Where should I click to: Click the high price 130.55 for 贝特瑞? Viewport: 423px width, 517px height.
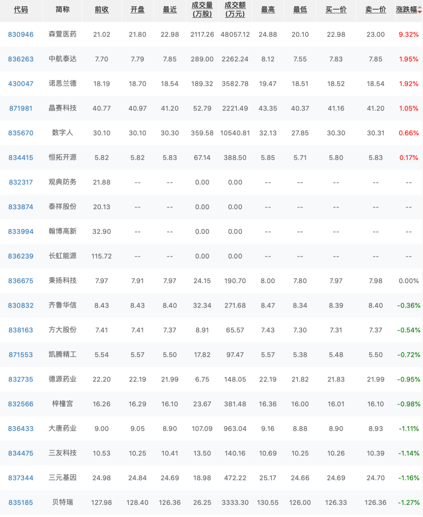pos(268,503)
